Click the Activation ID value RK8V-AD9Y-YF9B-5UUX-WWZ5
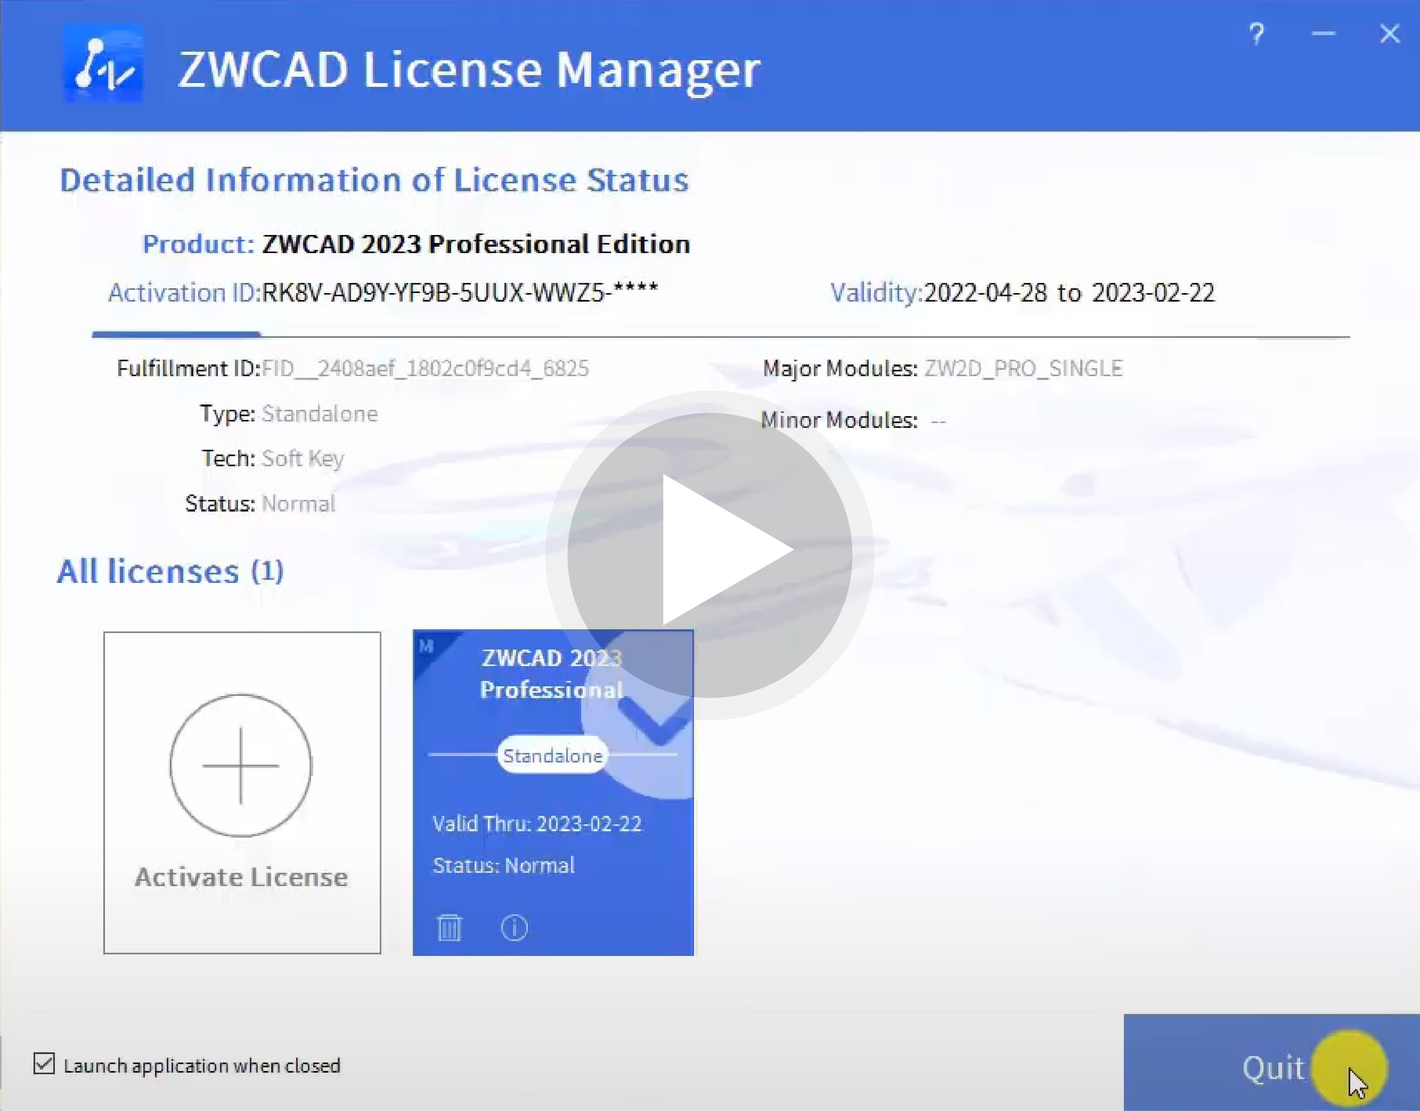1420x1111 pixels. [x=460, y=293]
